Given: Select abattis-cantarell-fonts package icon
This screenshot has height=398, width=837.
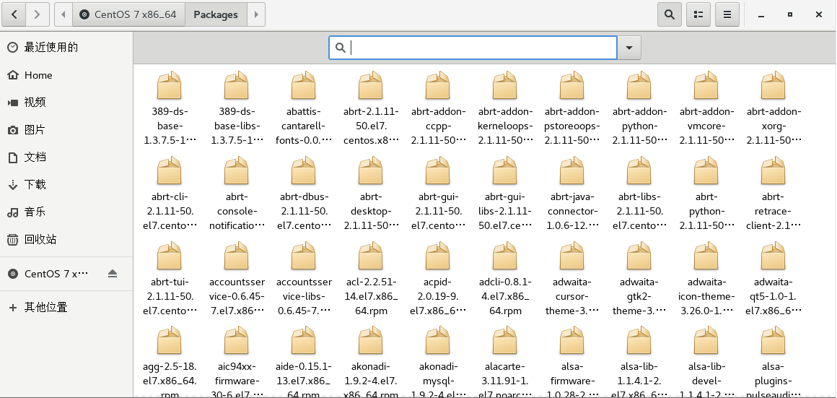Looking at the screenshot, I should pos(304,85).
